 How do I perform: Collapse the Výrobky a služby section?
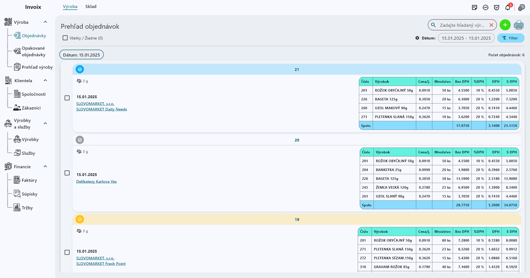[45, 123]
